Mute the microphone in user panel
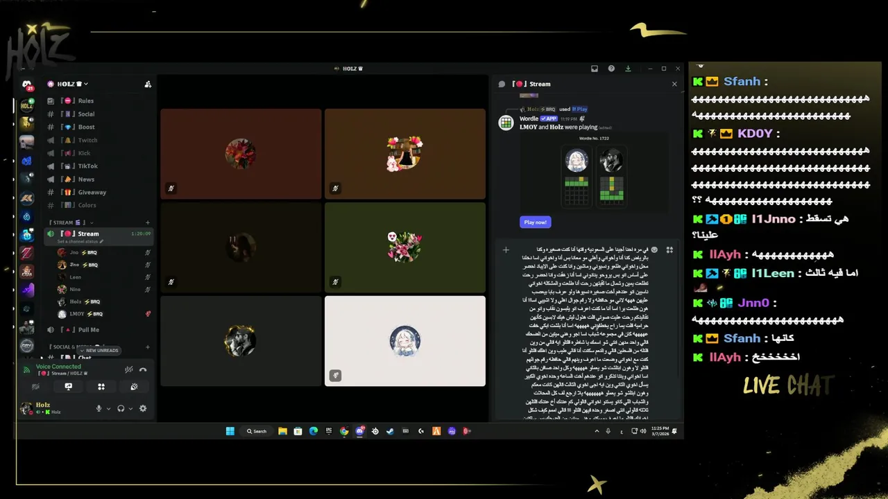 point(99,408)
